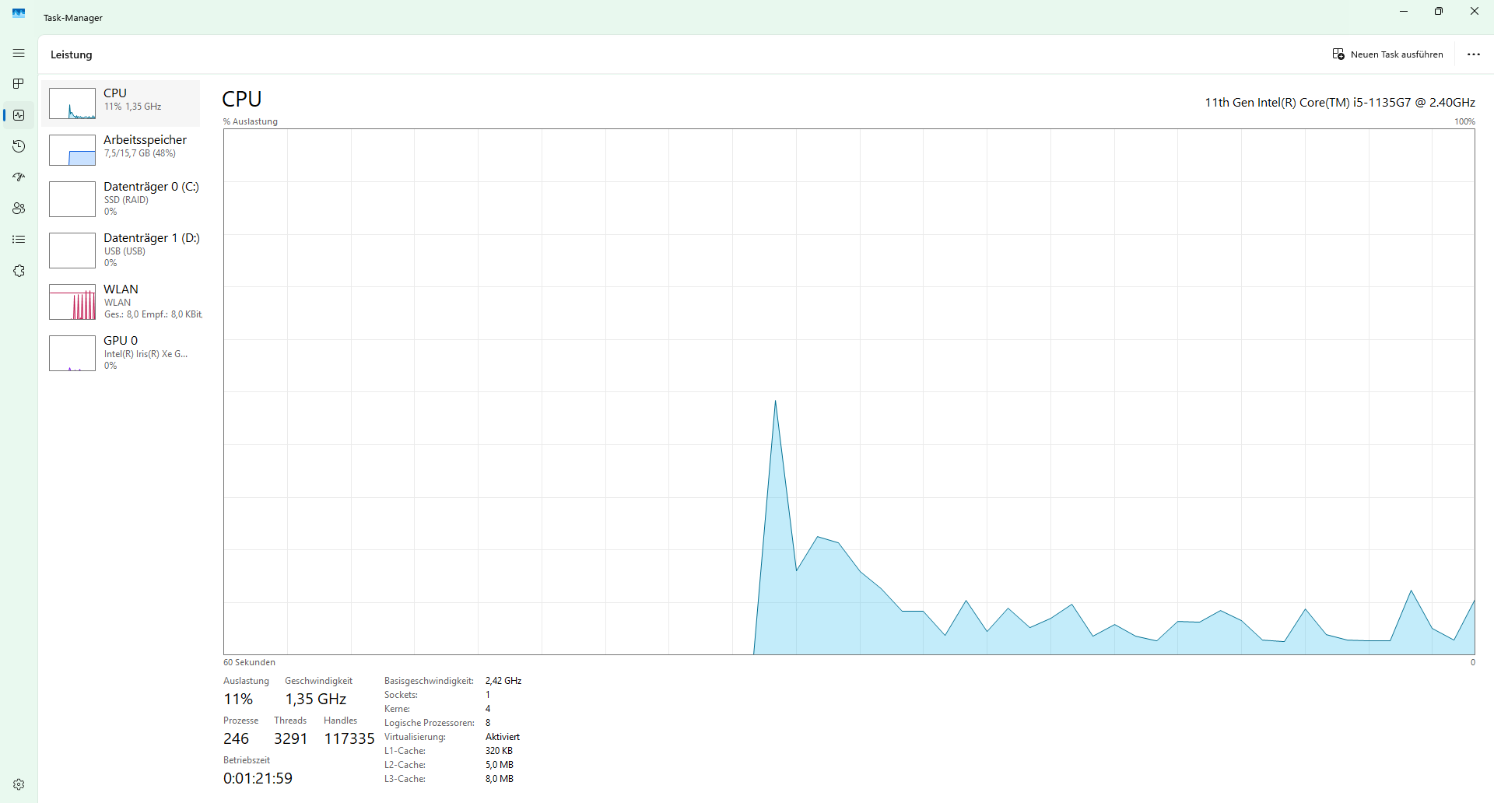
Task: Select the Performance page icon
Action: pos(19,115)
